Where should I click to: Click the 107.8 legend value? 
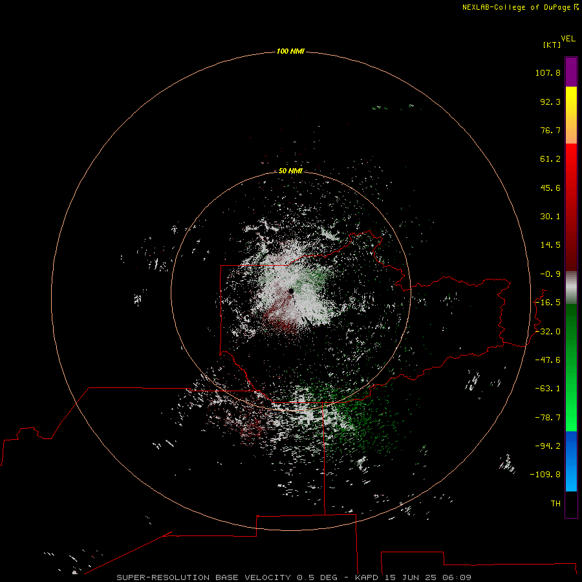(548, 72)
